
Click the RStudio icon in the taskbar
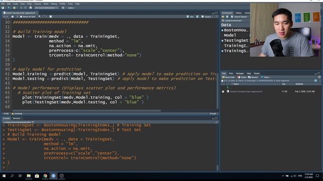click(x=53, y=175)
